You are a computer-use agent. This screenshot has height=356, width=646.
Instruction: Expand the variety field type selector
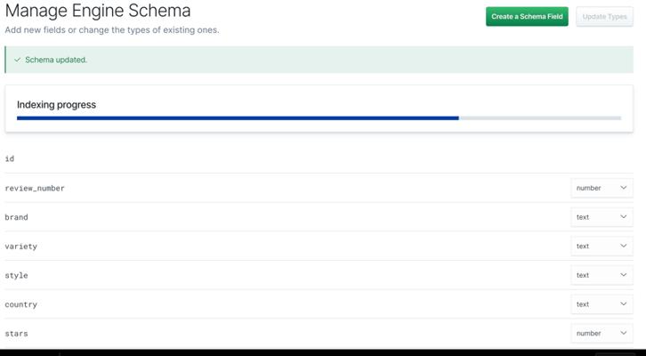click(602, 246)
